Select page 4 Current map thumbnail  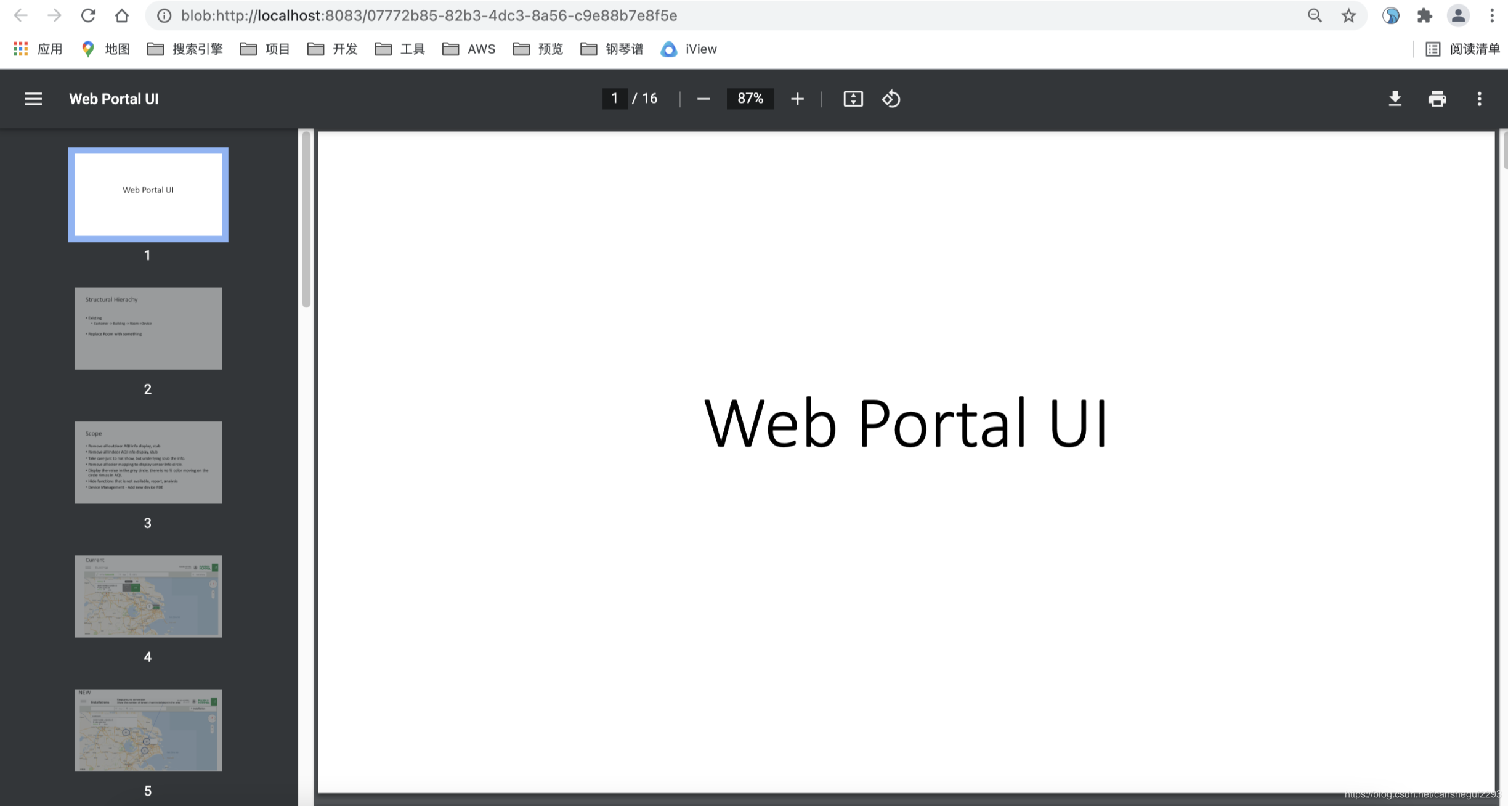[x=148, y=596]
